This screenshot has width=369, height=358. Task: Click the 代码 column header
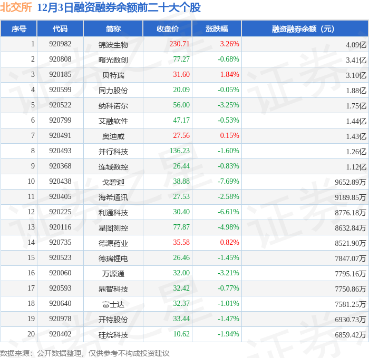pos(60,28)
